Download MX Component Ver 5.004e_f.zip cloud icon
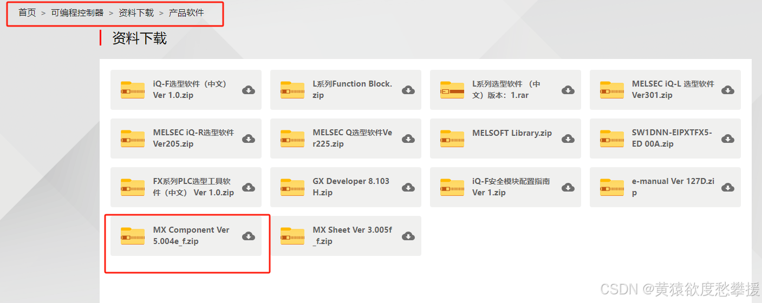 coord(248,236)
